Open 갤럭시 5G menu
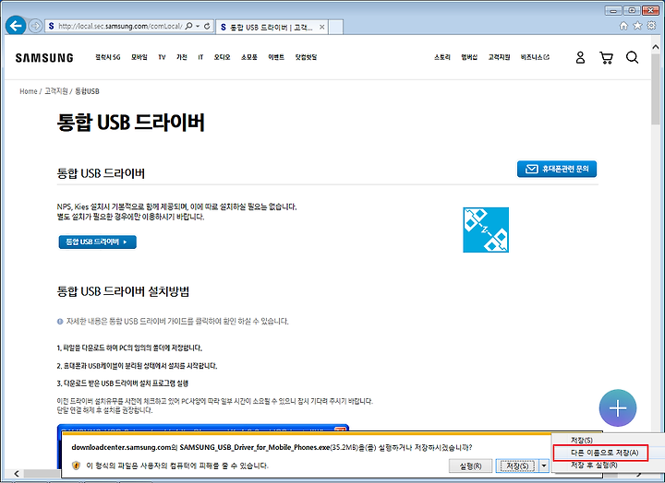This screenshot has height=483, width=665. 108,57
